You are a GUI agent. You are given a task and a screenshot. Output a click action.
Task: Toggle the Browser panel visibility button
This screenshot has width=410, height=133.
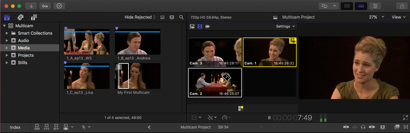[347, 6]
